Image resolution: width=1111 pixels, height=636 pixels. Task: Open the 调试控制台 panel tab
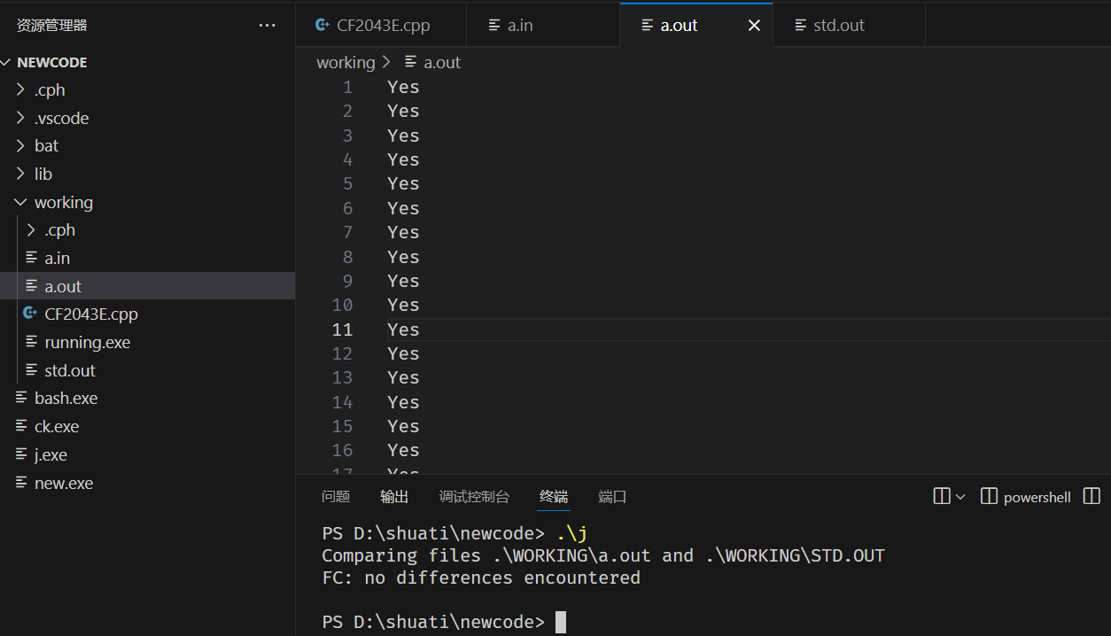click(x=474, y=497)
